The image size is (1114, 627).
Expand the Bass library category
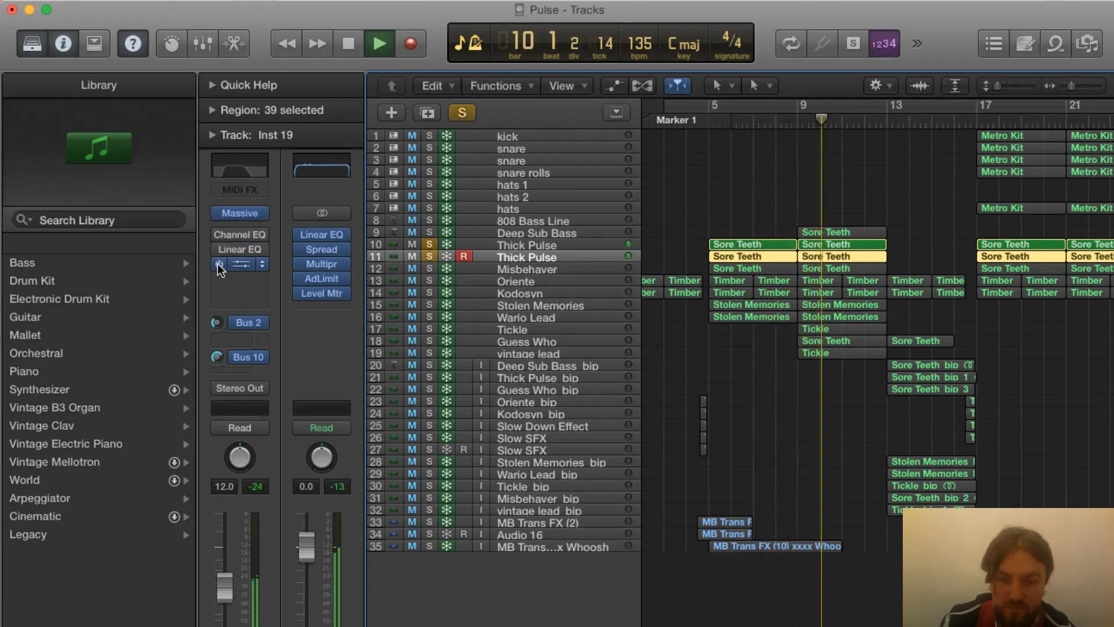[x=186, y=263]
